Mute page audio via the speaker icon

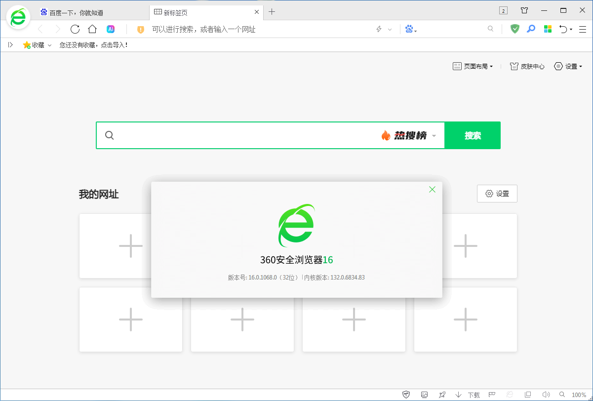pyautogui.click(x=546, y=395)
